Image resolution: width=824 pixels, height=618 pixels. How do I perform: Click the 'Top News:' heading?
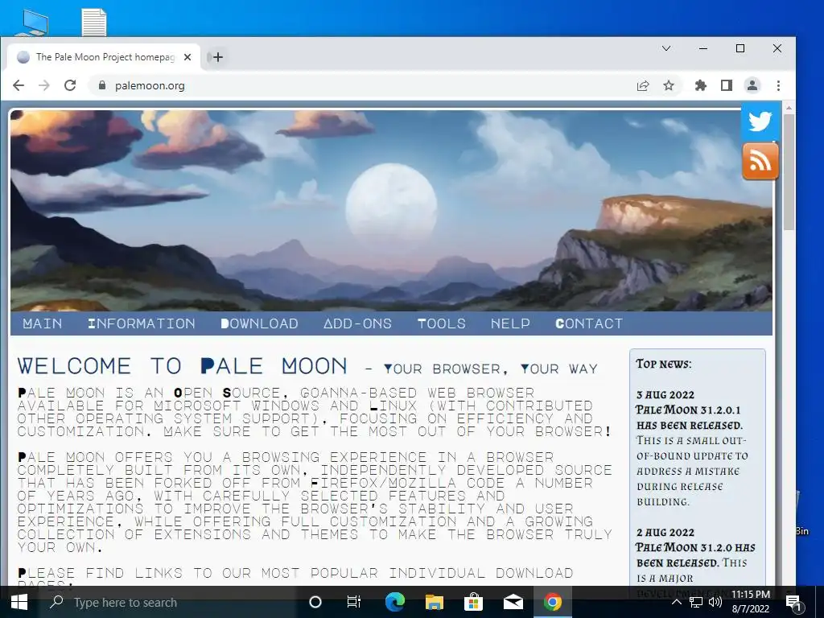(664, 364)
